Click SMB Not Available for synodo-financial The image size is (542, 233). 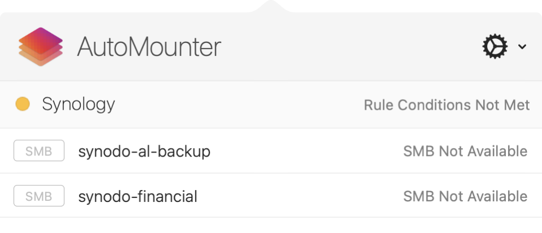coord(465,196)
